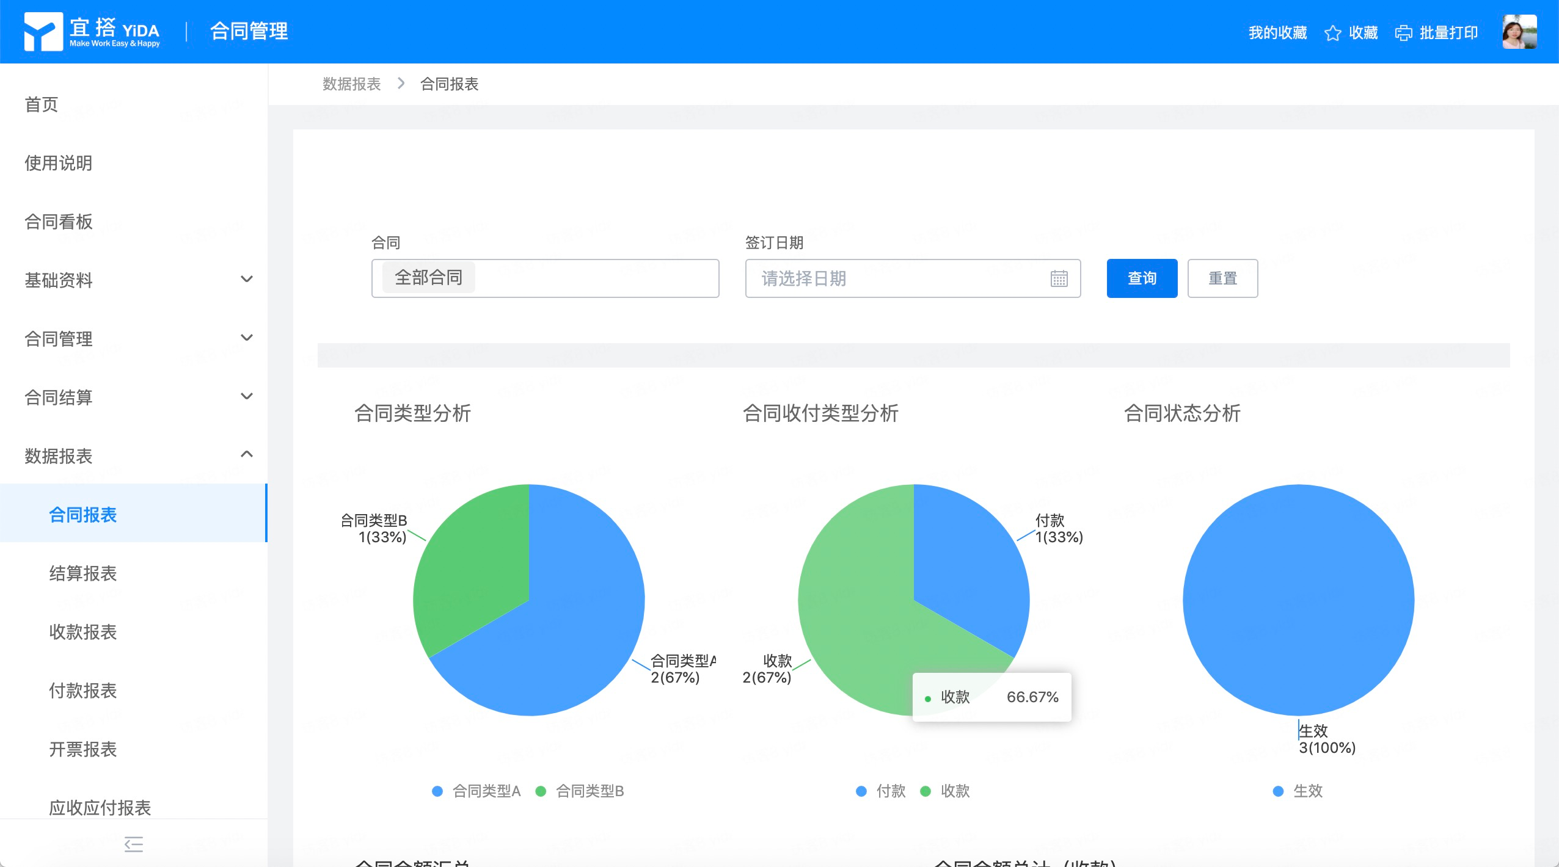Click the breadcrumb arrow separator
Viewport: 1559px width, 867px height.
pyautogui.click(x=401, y=84)
